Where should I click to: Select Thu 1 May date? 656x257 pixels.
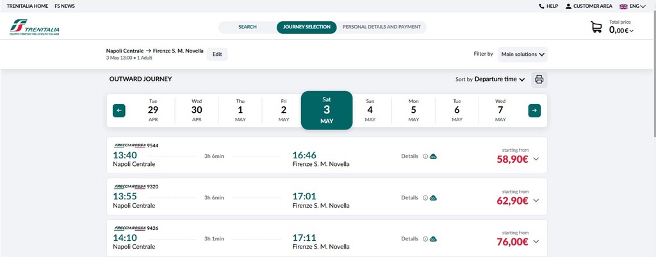(x=240, y=110)
